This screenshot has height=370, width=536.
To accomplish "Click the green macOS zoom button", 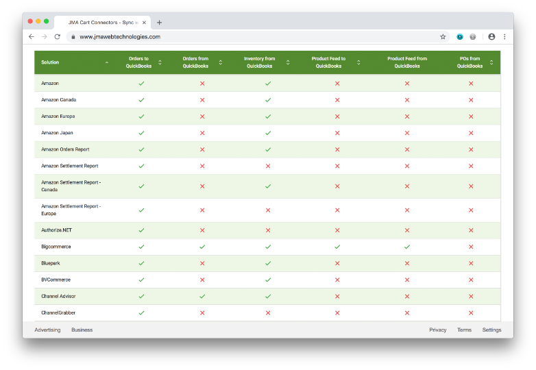I will [46, 21].
